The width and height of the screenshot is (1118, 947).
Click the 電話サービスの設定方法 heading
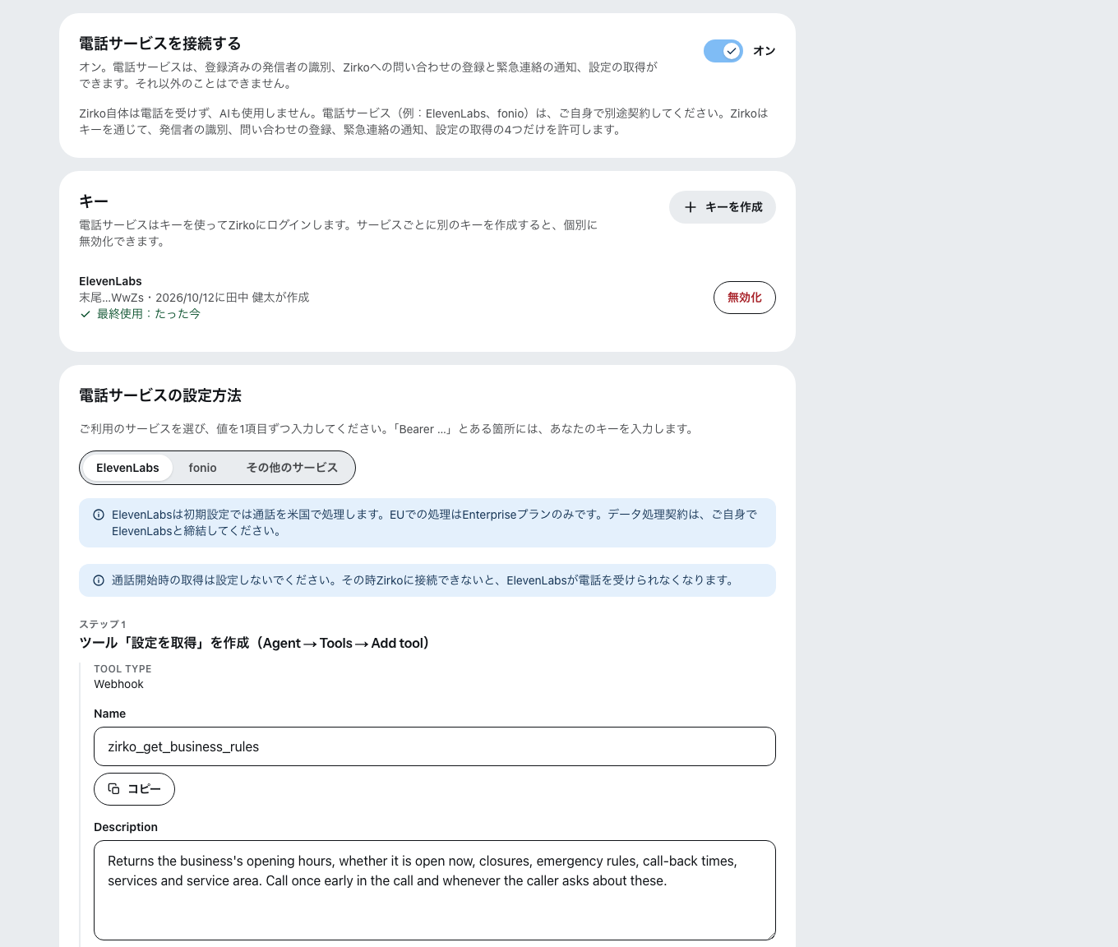point(160,395)
